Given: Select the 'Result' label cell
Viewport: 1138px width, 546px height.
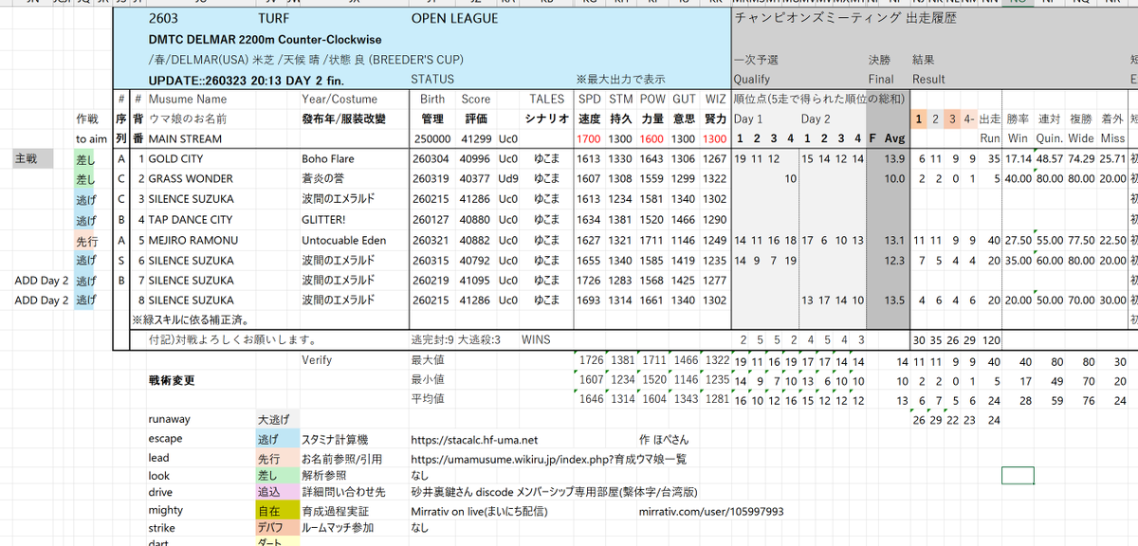Looking at the screenshot, I should pos(928,80).
